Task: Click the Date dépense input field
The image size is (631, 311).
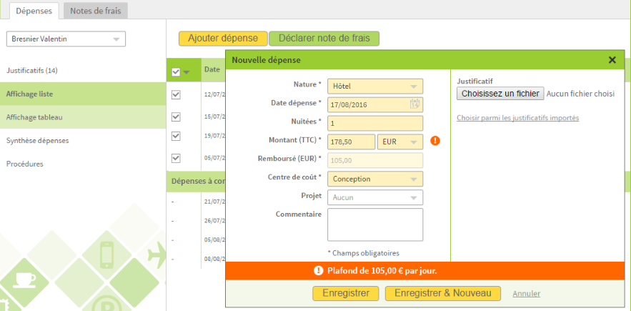Action: 375,105
